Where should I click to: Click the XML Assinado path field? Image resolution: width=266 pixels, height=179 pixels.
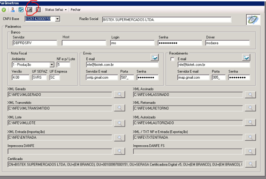pos(188,95)
